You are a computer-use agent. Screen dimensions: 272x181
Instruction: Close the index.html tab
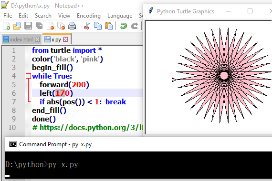click(x=37, y=40)
